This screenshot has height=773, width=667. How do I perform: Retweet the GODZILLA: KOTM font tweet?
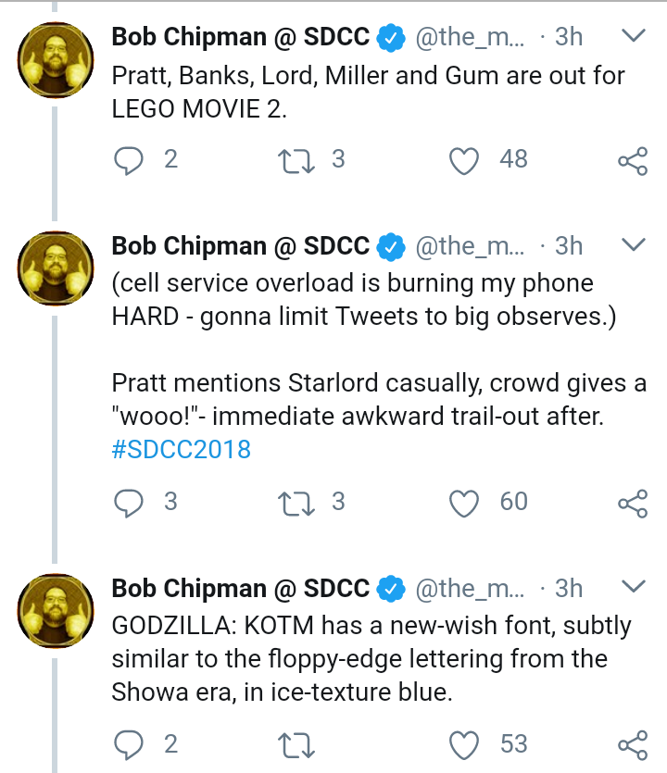click(x=296, y=745)
